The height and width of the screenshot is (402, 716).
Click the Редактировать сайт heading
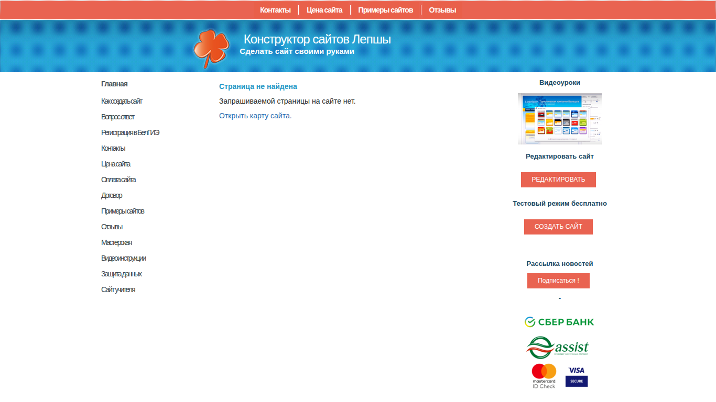click(x=560, y=156)
